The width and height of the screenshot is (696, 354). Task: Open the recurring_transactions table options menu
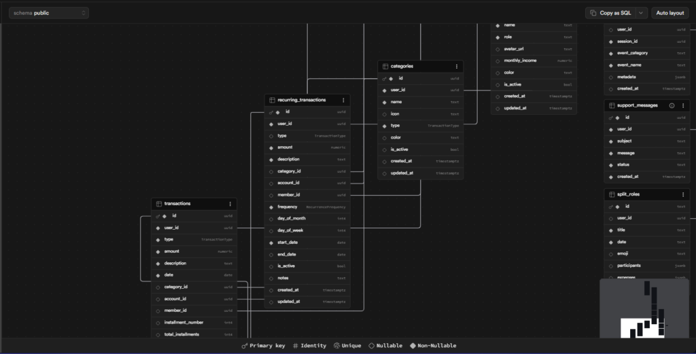pyautogui.click(x=343, y=101)
